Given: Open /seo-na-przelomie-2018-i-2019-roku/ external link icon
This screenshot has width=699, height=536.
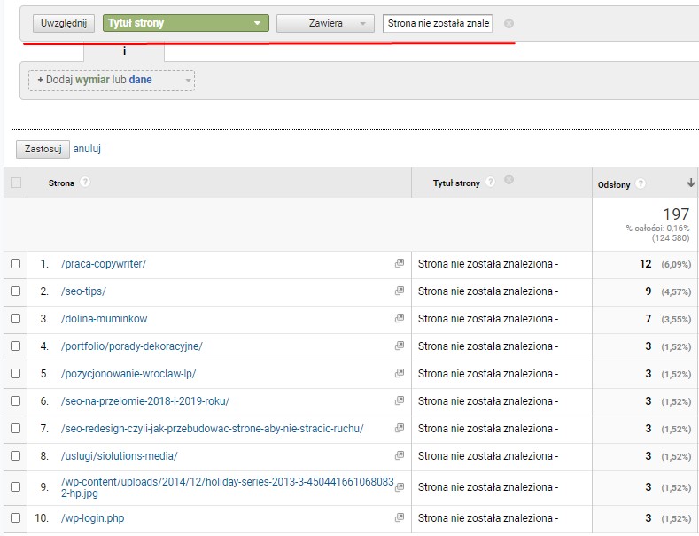Looking at the screenshot, I should point(400,400).
